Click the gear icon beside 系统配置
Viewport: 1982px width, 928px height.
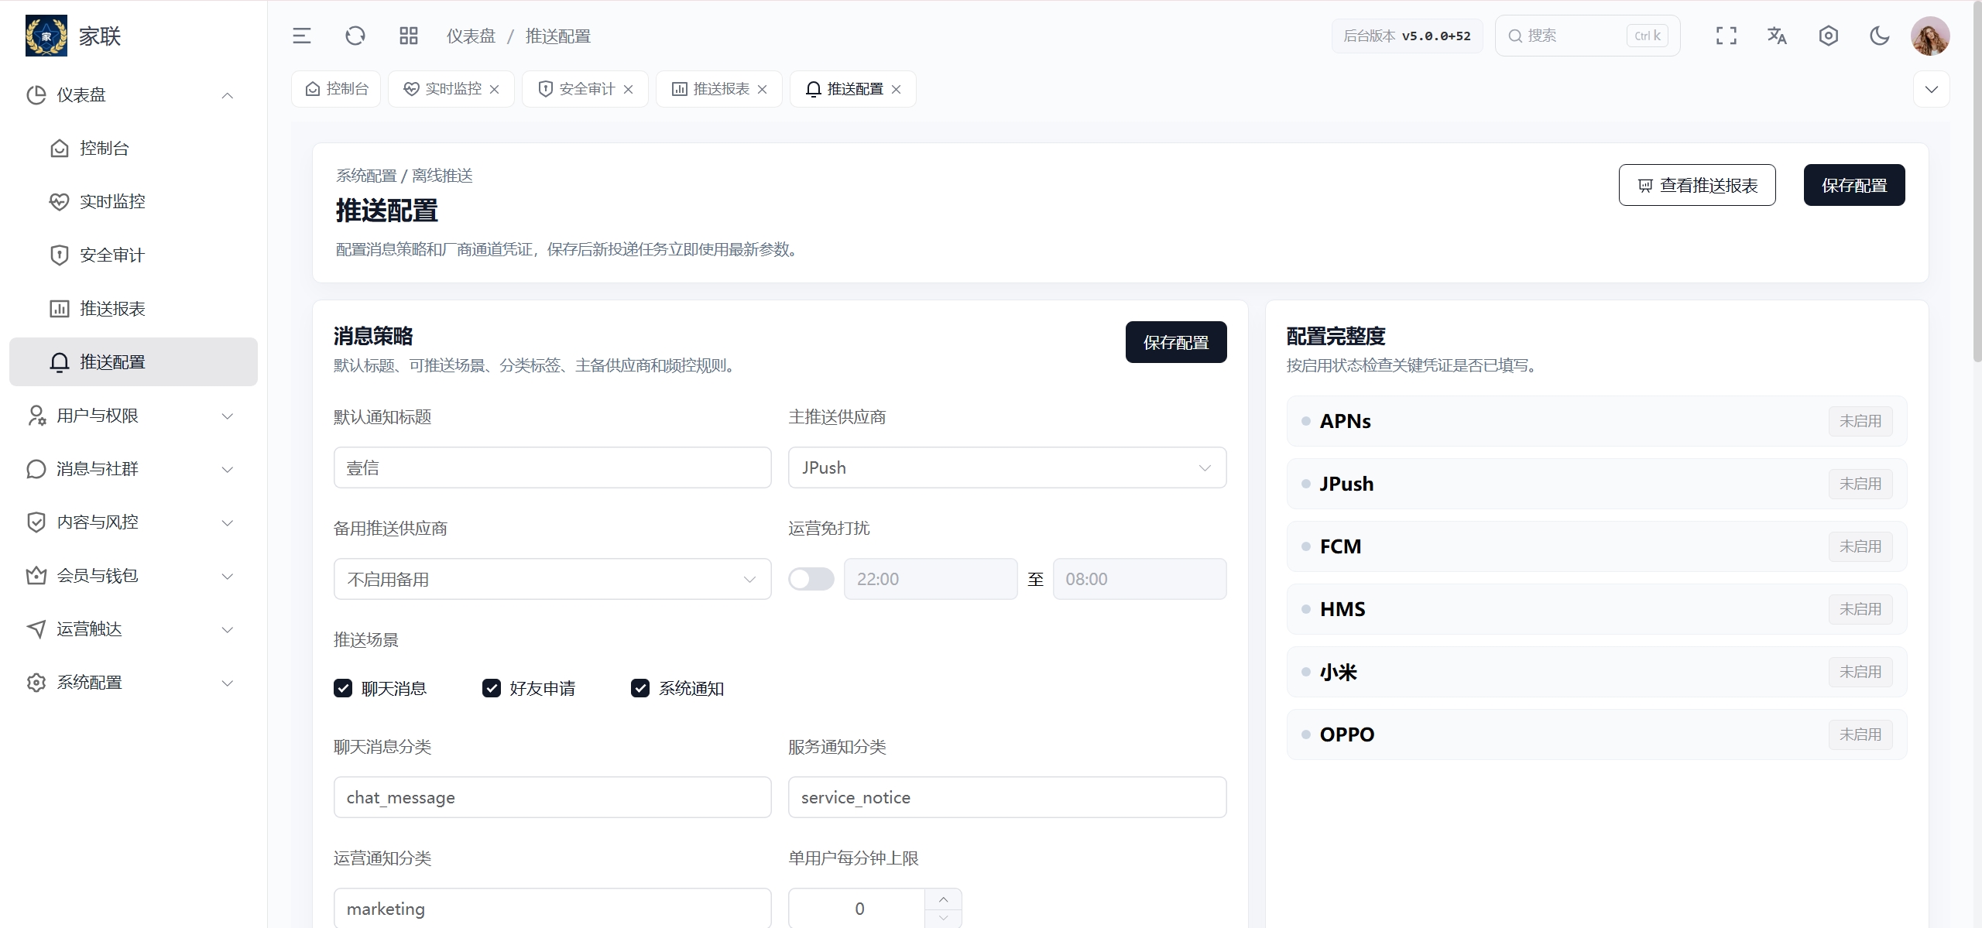coord(36,683)
